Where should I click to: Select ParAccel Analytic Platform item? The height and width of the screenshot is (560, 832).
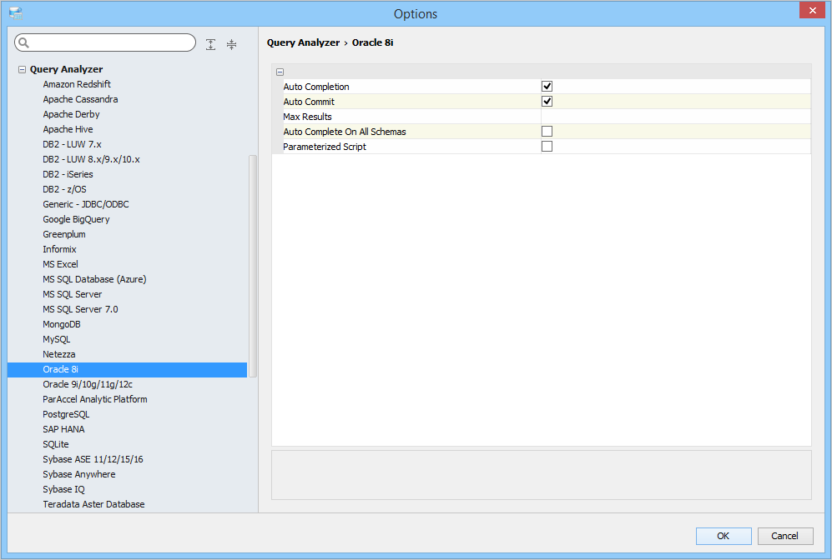tap(95, 399)
